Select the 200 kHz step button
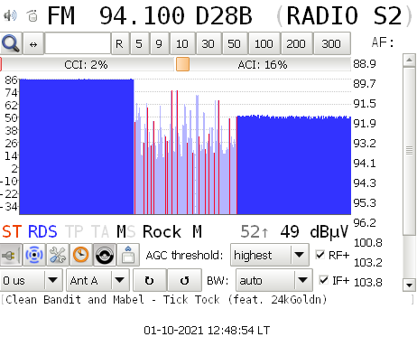The image size is (417, 337). coord(296,43)
